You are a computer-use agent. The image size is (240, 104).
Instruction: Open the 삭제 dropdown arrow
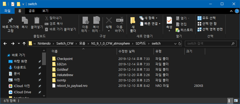tap(109, 31)
